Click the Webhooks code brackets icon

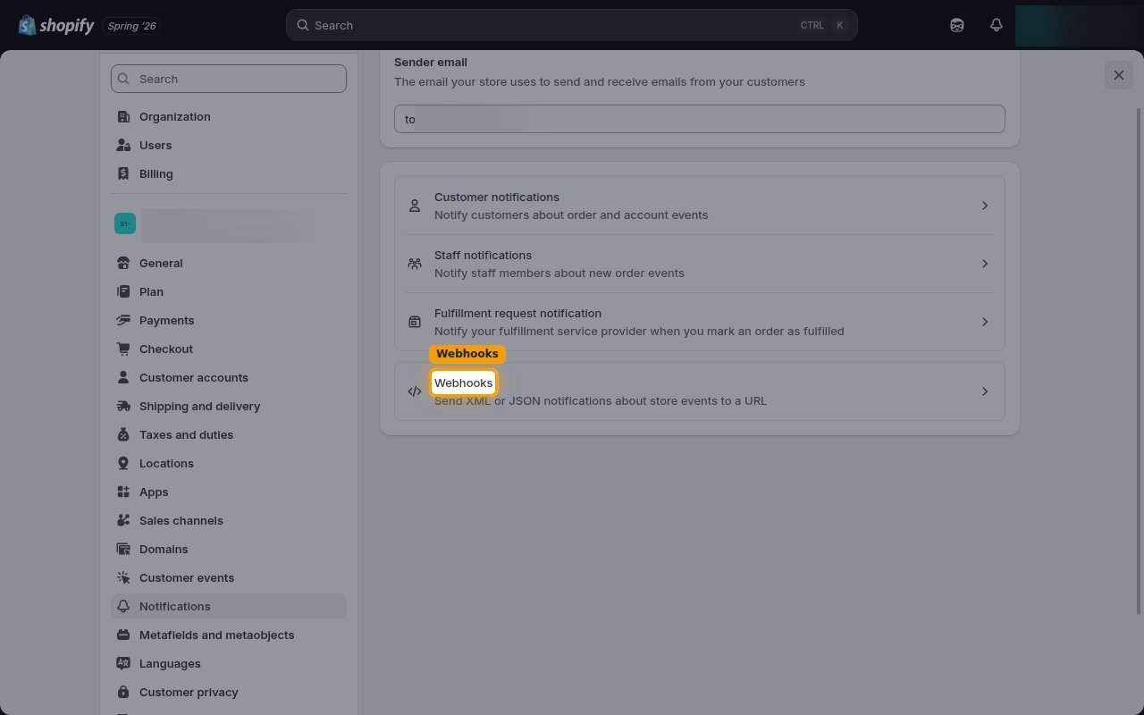[x=415, y=391]
